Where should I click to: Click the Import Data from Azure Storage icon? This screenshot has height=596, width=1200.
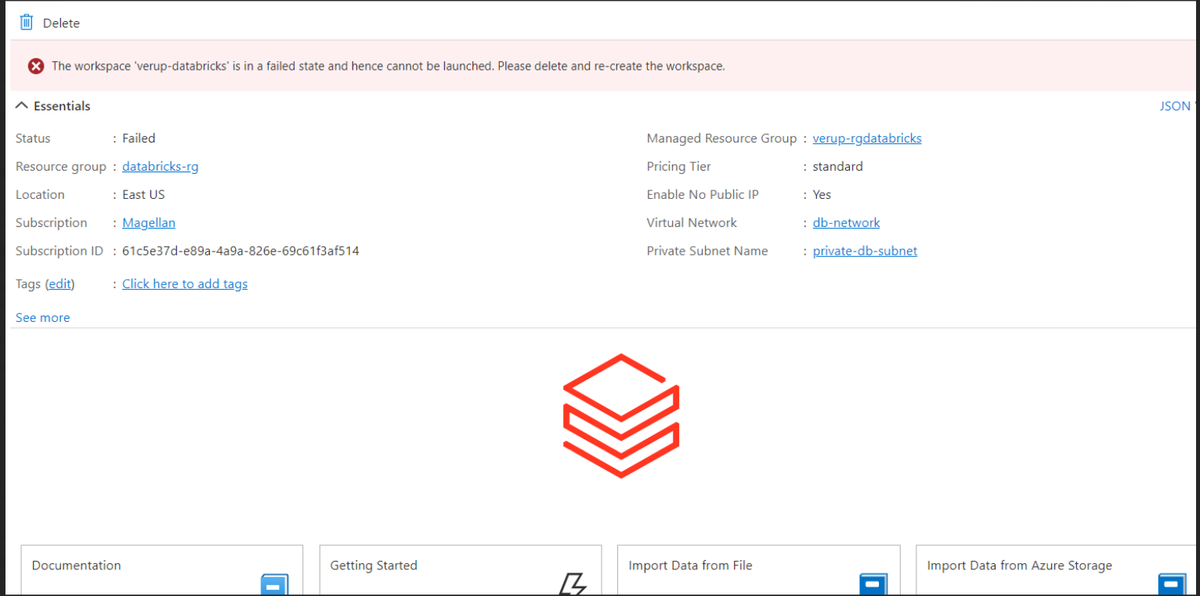point(1171,583)
